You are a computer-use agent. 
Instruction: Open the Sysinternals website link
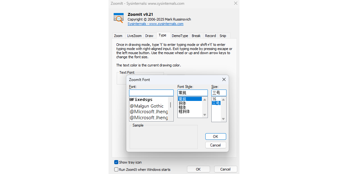(155, 24)
